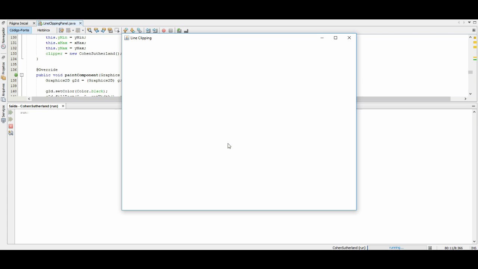Screen dimensions: 478x269
Task: Close the Página Inicial tab
Action: [x=34, y=23]
